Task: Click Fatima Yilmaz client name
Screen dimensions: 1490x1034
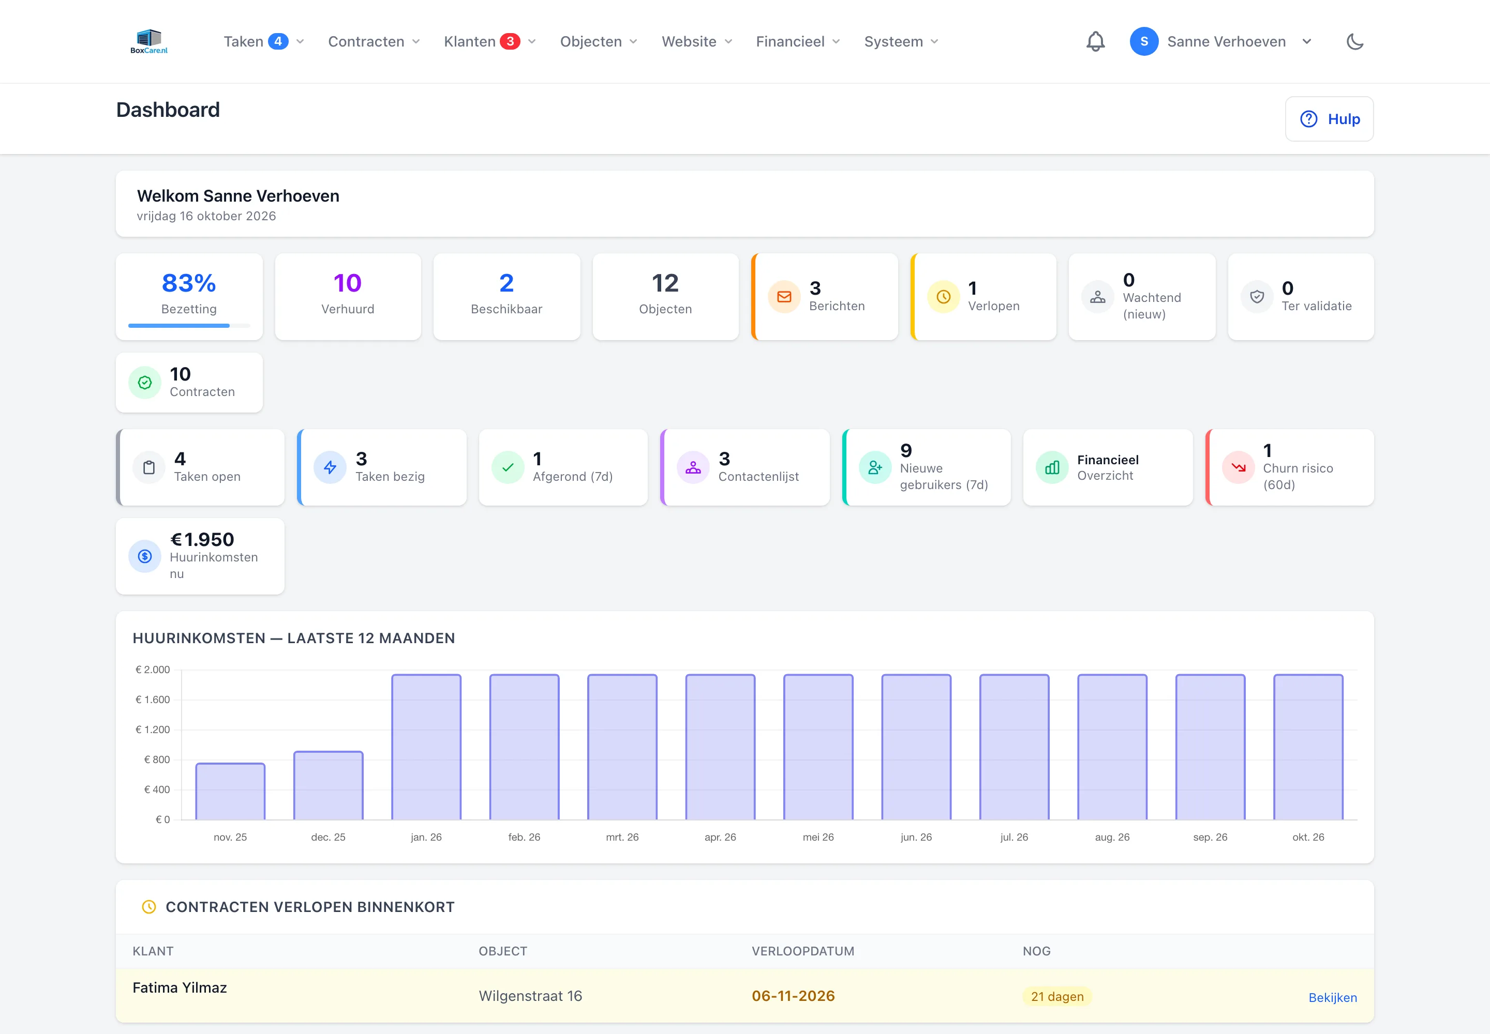Action: click(180, 987)
